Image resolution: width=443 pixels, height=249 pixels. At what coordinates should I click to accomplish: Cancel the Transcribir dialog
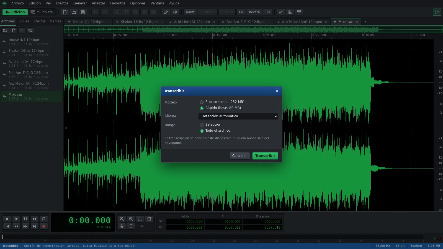pyautogui.click(x=239, y=156)
